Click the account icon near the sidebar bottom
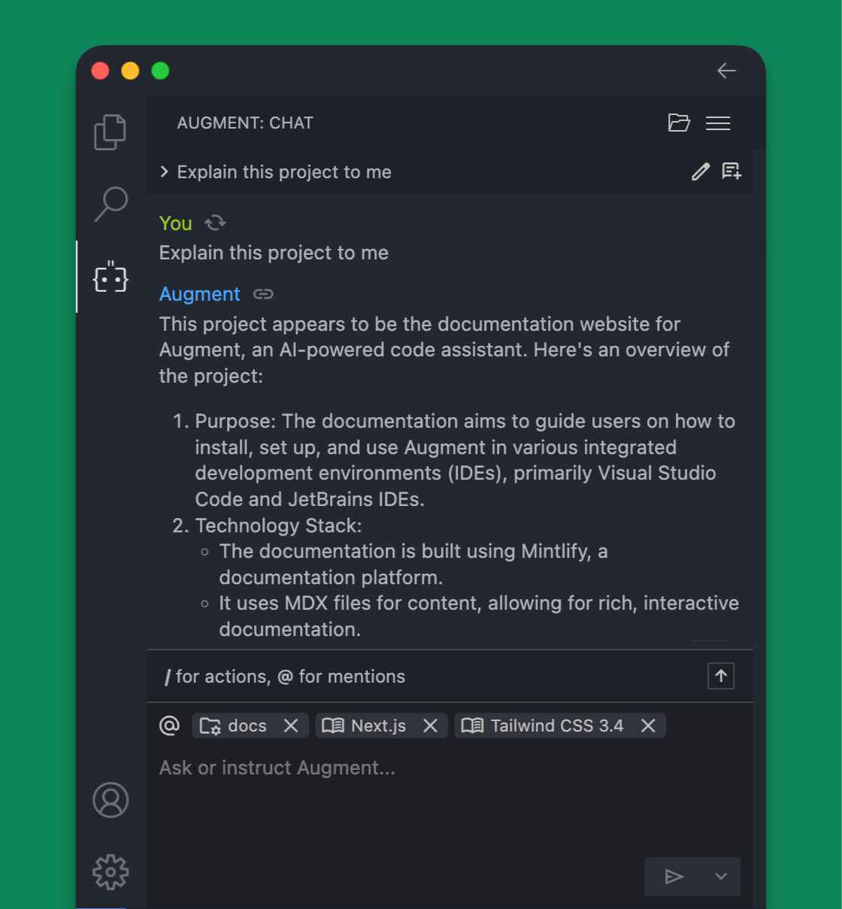 coord(111,800)
